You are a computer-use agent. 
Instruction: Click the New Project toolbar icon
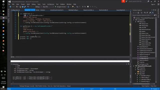[x=17, y=7]
